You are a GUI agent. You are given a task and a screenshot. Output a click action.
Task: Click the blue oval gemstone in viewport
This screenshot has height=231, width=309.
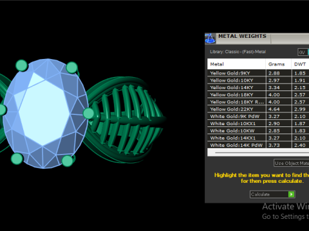45,114
